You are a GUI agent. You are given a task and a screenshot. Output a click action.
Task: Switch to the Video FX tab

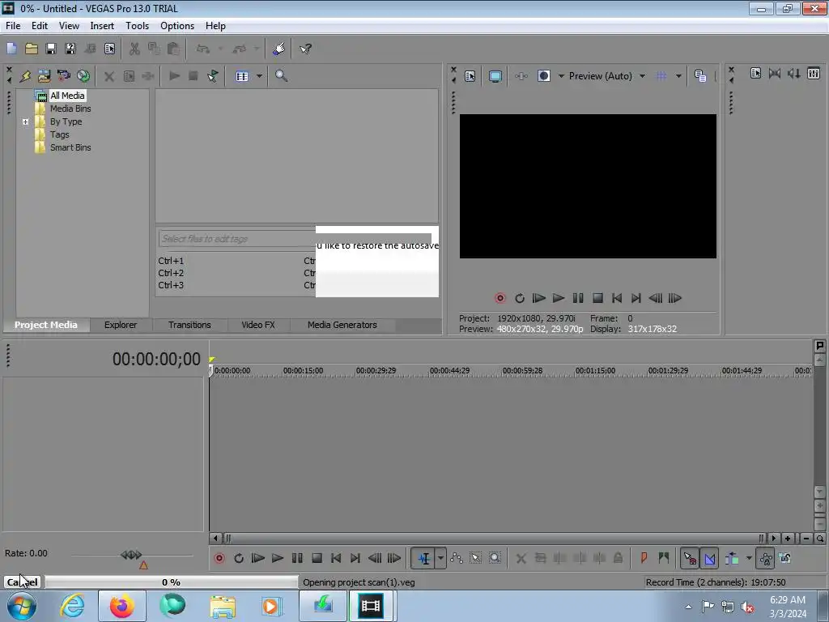click(258, 325)
